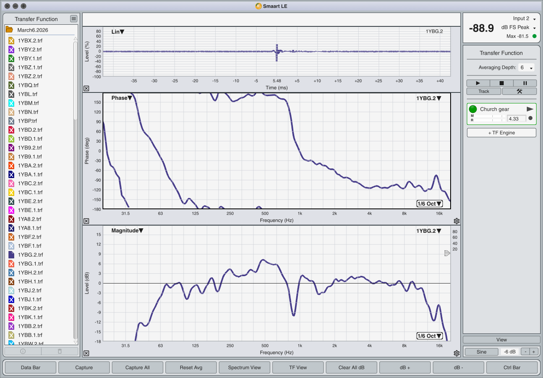
Task: Click the Clear All dB button
Action: pyautogui.click(x=352, y=367)
